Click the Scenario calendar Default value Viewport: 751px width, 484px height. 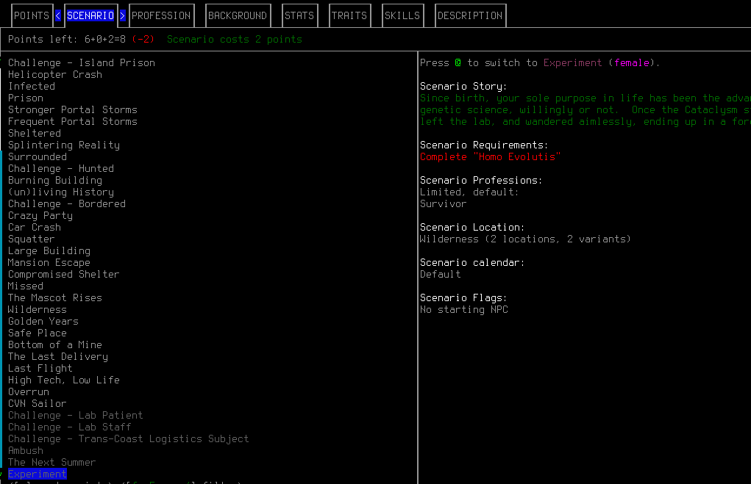pyautogui.click(x=440, y=274)
